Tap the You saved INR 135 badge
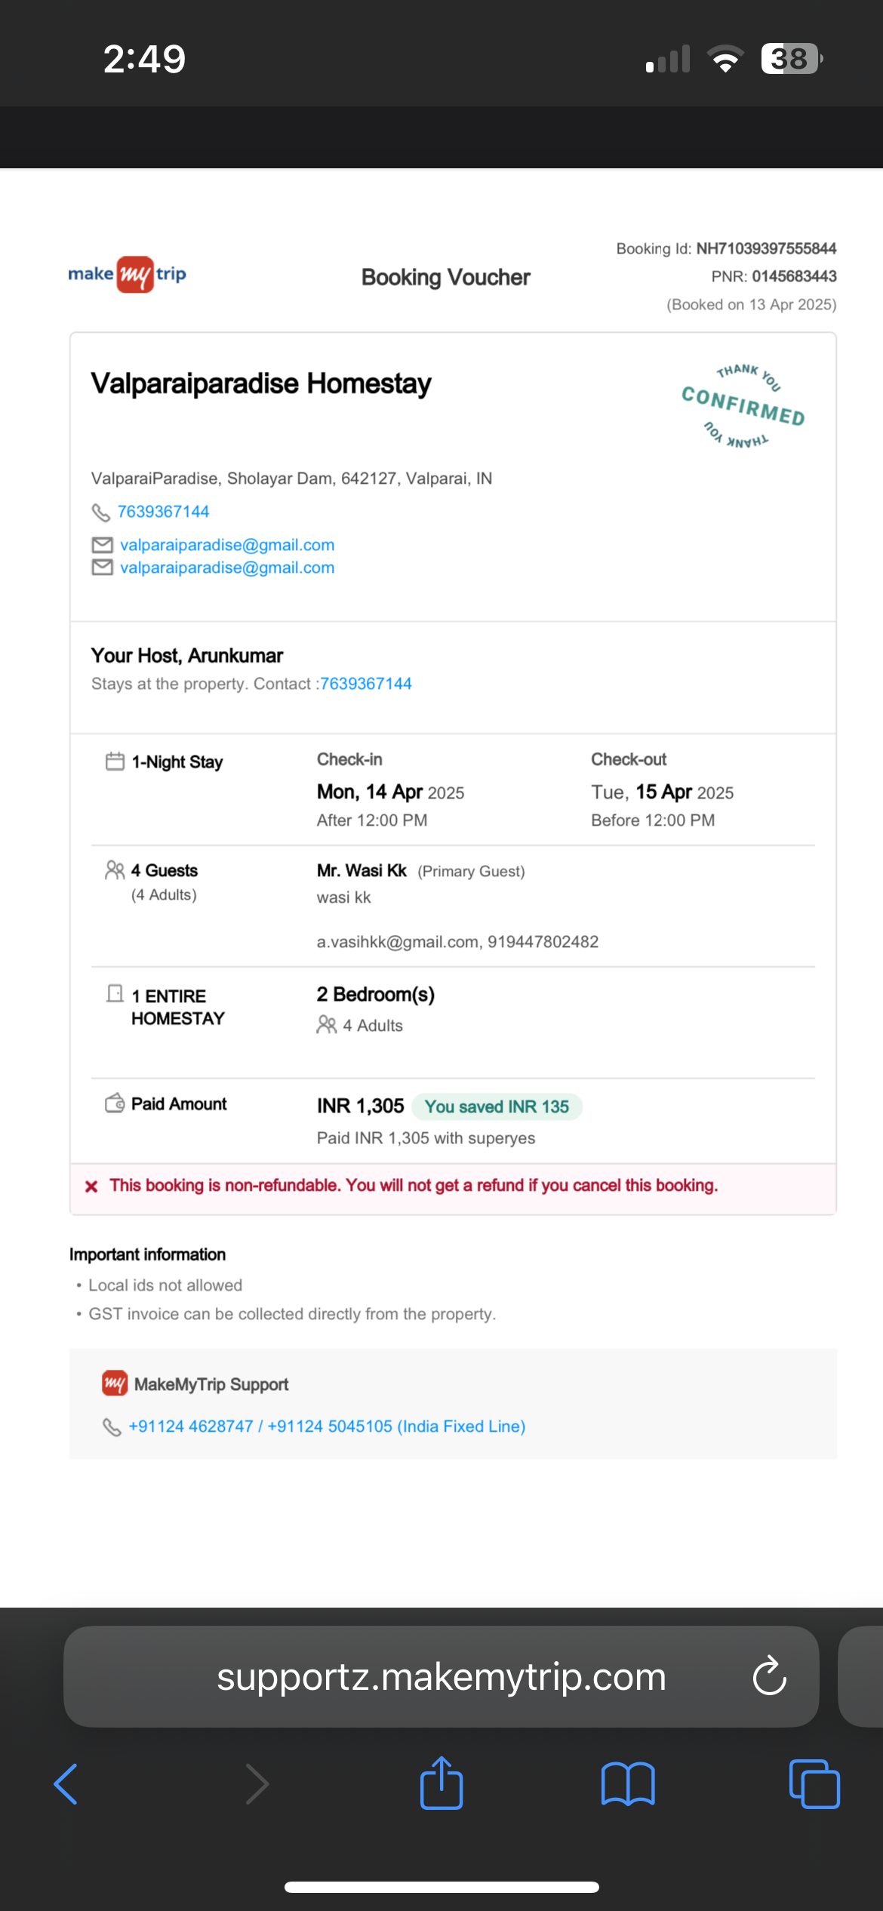 point(497,1106)
